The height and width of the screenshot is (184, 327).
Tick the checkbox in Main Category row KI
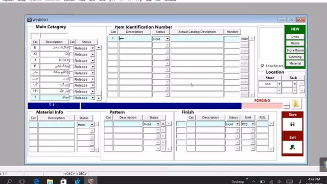tap(71, 54)
